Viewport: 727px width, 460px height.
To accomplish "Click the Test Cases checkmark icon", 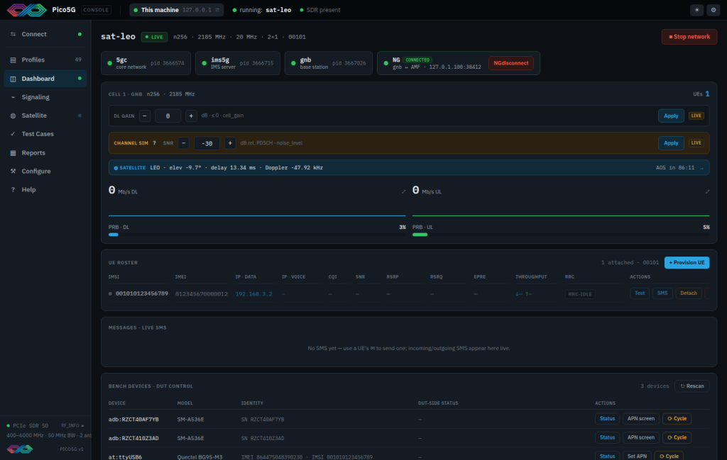I will (13, 134).
